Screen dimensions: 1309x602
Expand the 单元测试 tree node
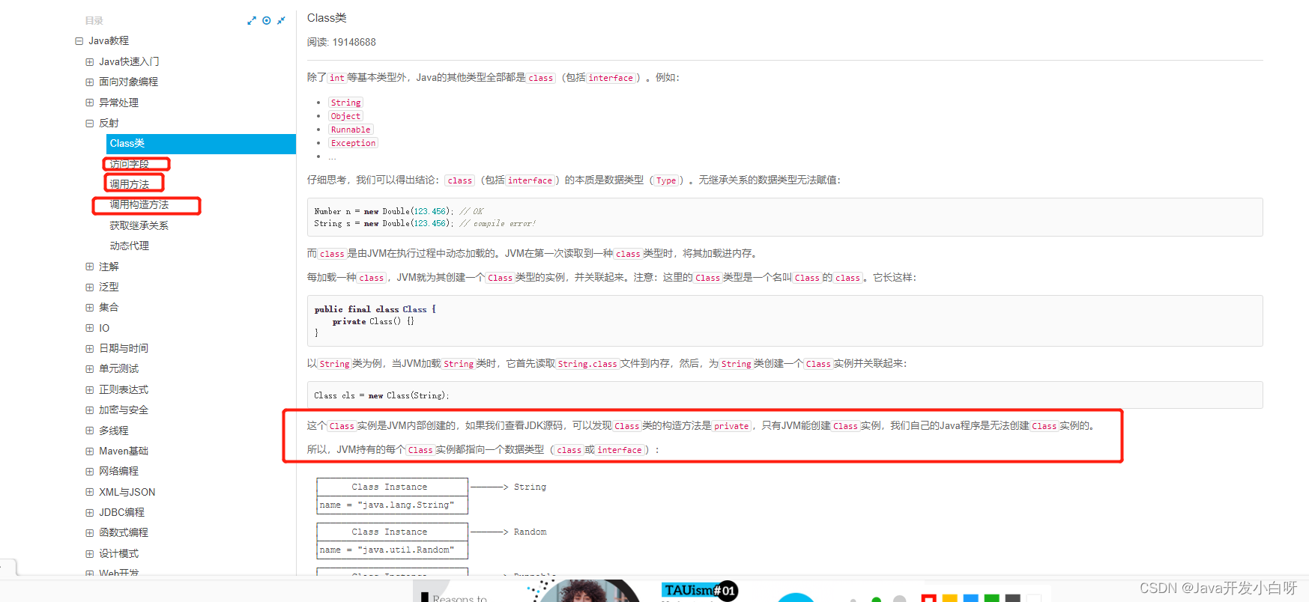tap(89, 369)
